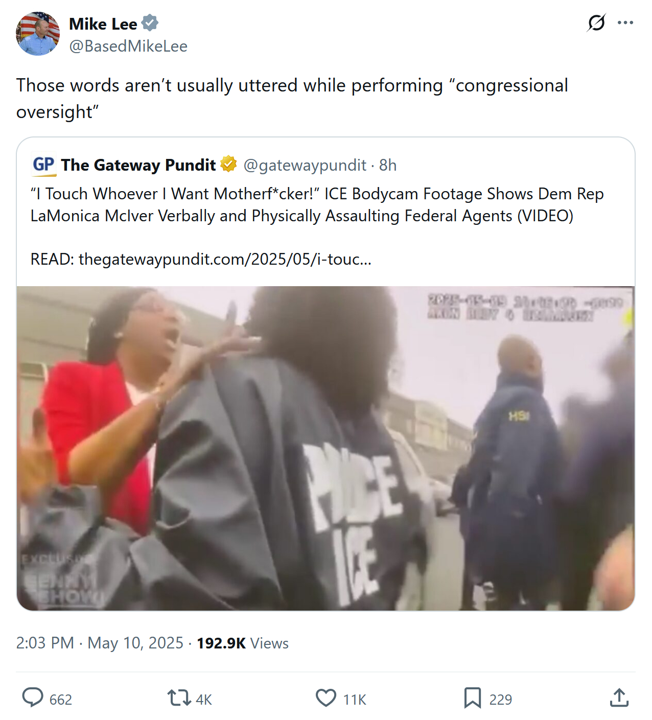Viewport: 652px width, 720px height.
Task: Click The Gateway Pundit GP logo
Action: point(44,165)
